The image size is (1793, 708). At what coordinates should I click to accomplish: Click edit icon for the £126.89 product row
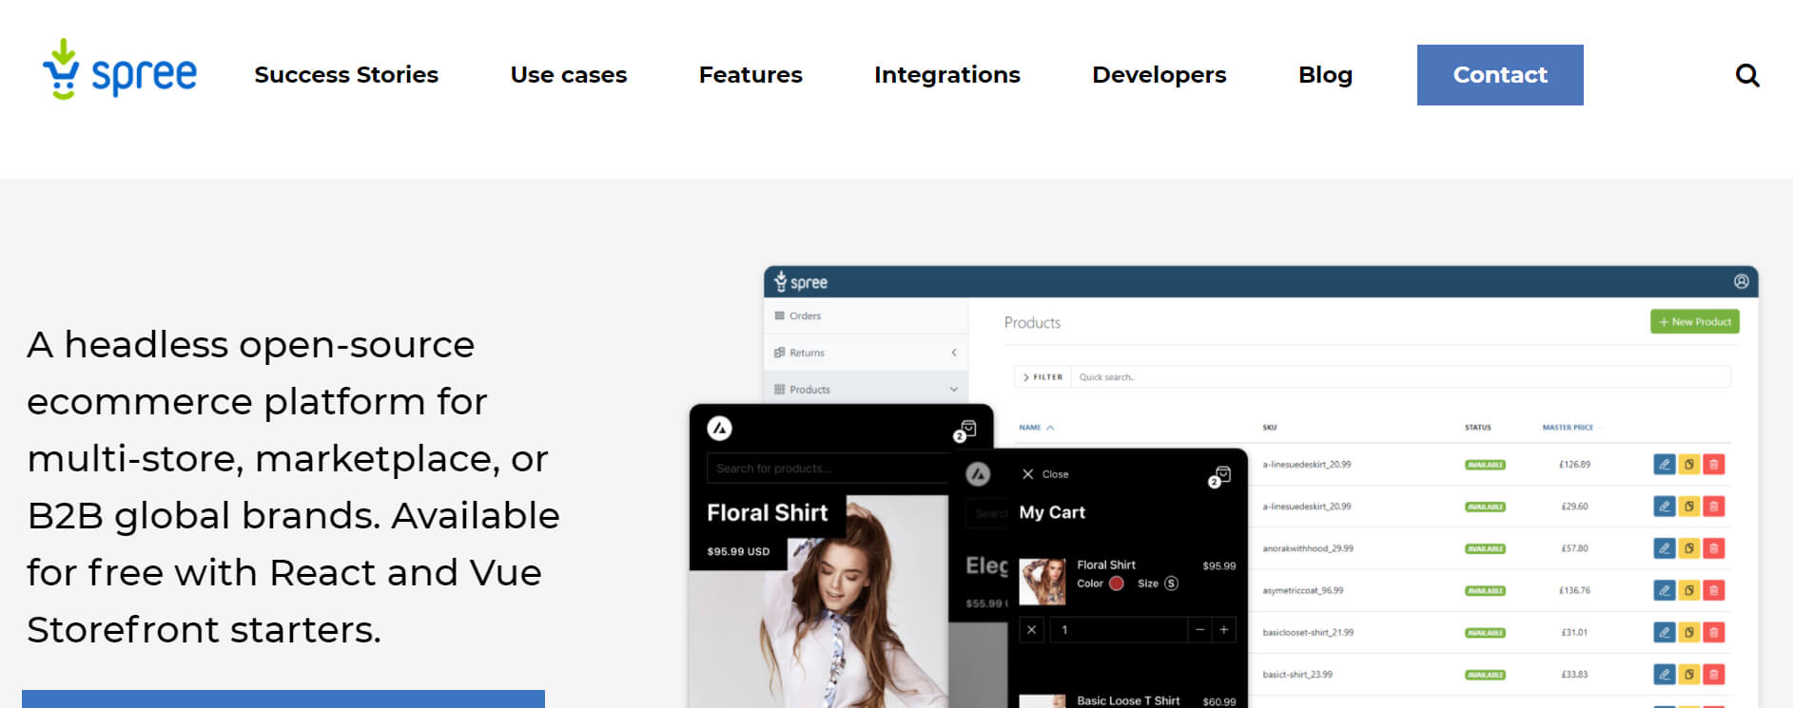[x=1664, y=465]
